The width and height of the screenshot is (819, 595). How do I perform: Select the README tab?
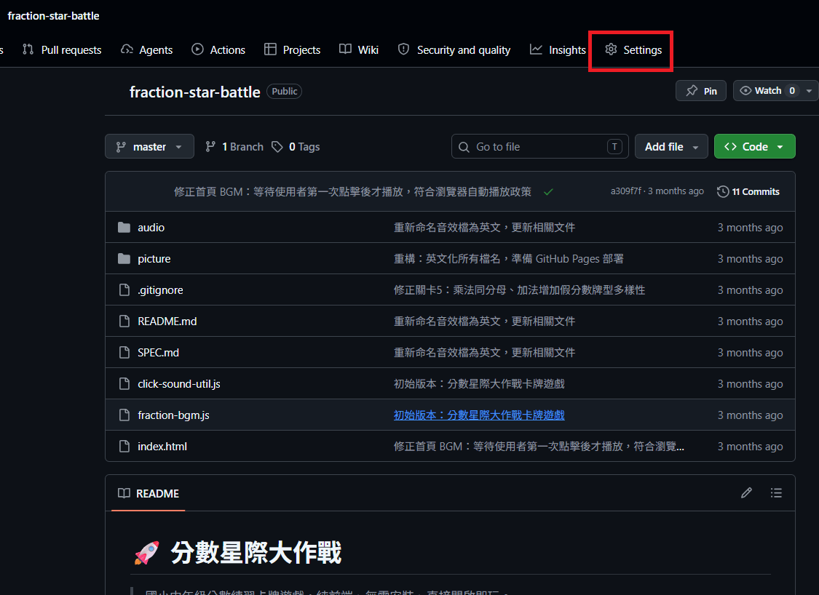[x=149, y=493]
